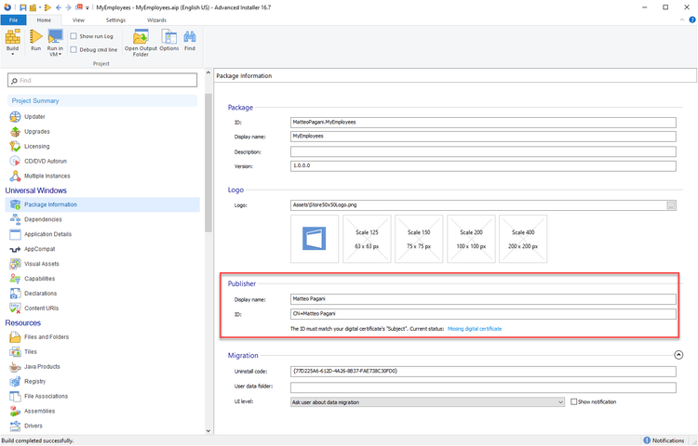Expand the UI level dropdown

pyautogui.click(x=560, y=402)
